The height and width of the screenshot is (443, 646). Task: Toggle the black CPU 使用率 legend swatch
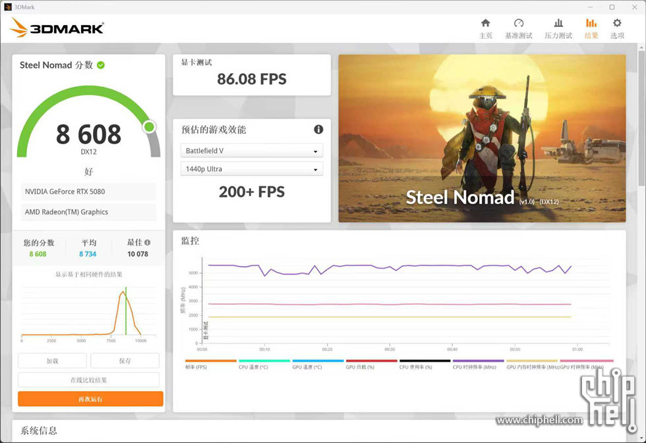coord(425,361)
